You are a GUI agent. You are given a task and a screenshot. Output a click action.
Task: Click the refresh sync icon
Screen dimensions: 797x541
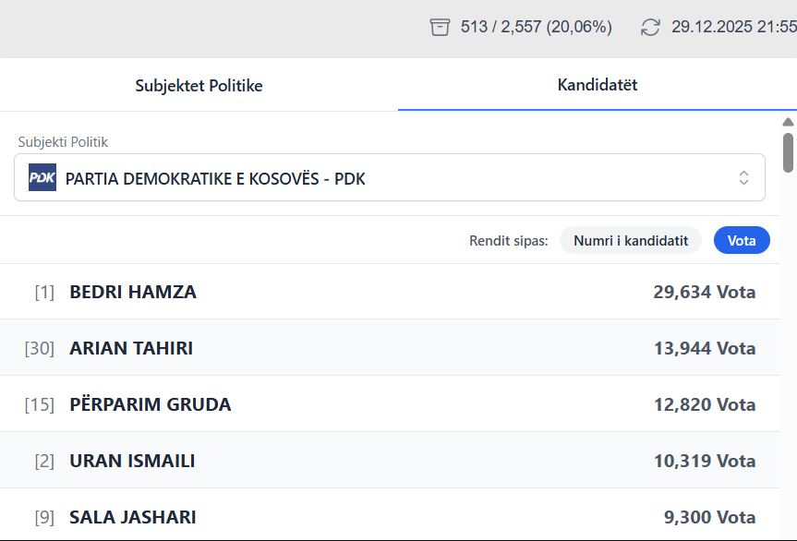tap(650, 28)
